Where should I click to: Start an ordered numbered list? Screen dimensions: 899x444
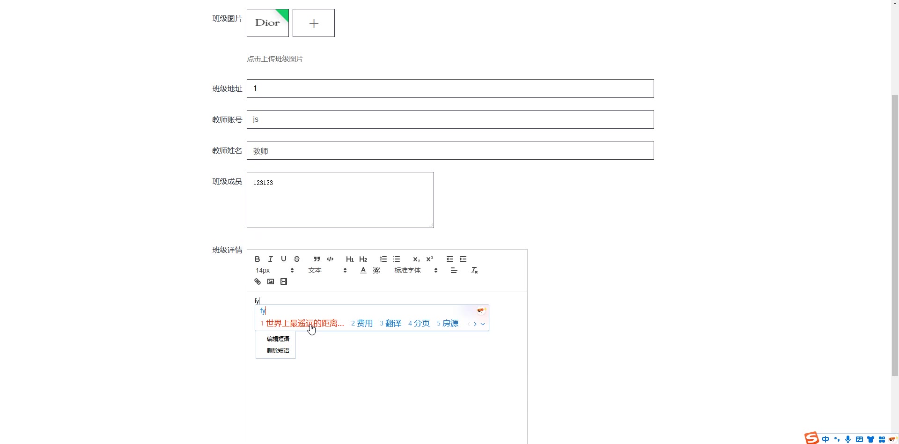click(383, 259)
